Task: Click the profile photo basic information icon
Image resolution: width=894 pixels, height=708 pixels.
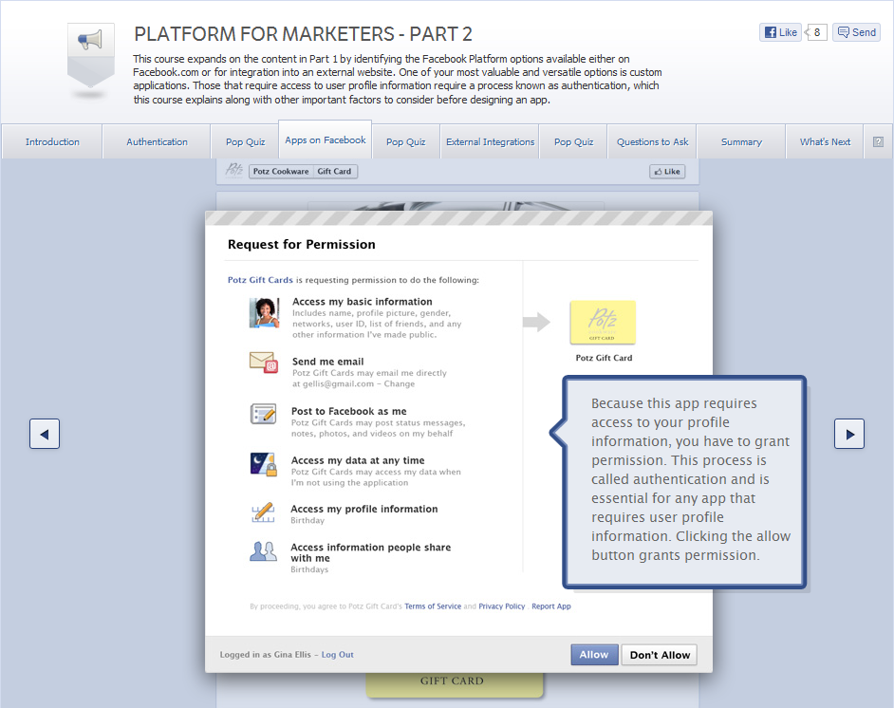Action: coord(264,312)
